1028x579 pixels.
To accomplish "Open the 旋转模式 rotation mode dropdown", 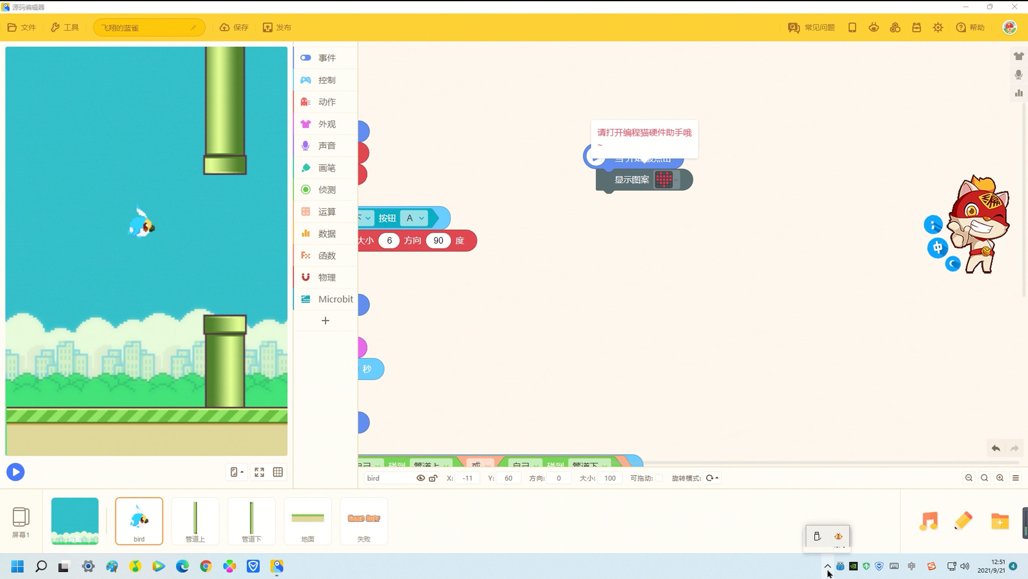I will [712, 478].
